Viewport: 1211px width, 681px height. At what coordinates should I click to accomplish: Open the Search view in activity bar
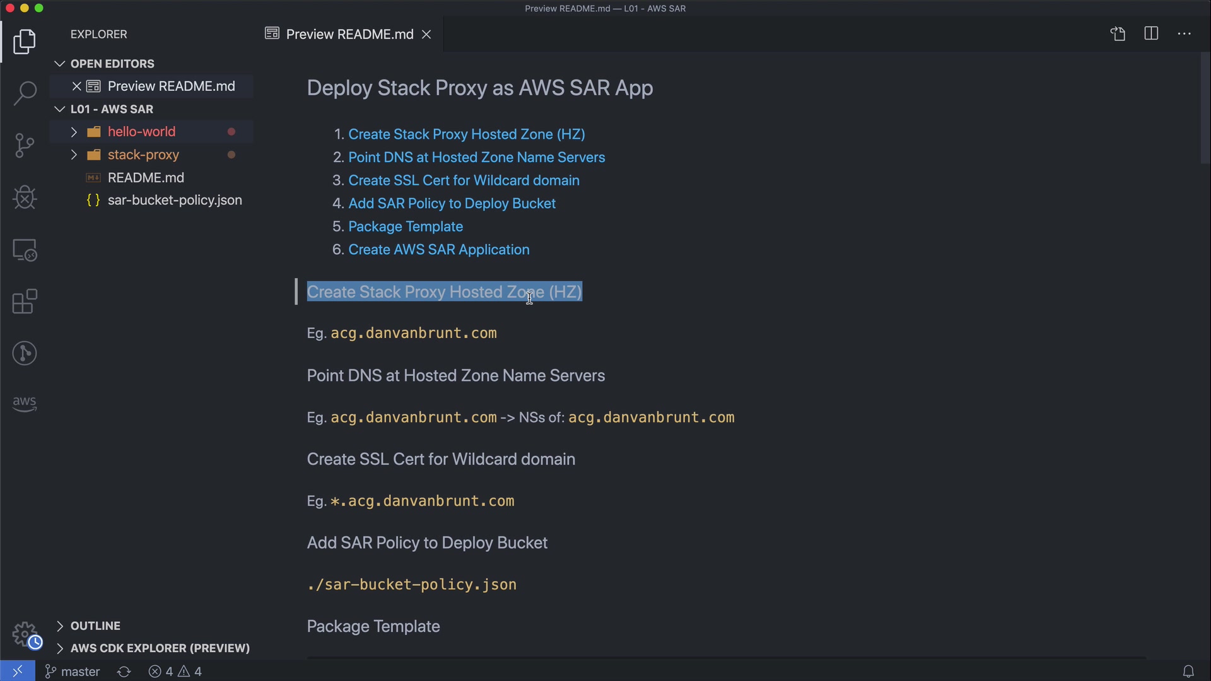(25, 93)
